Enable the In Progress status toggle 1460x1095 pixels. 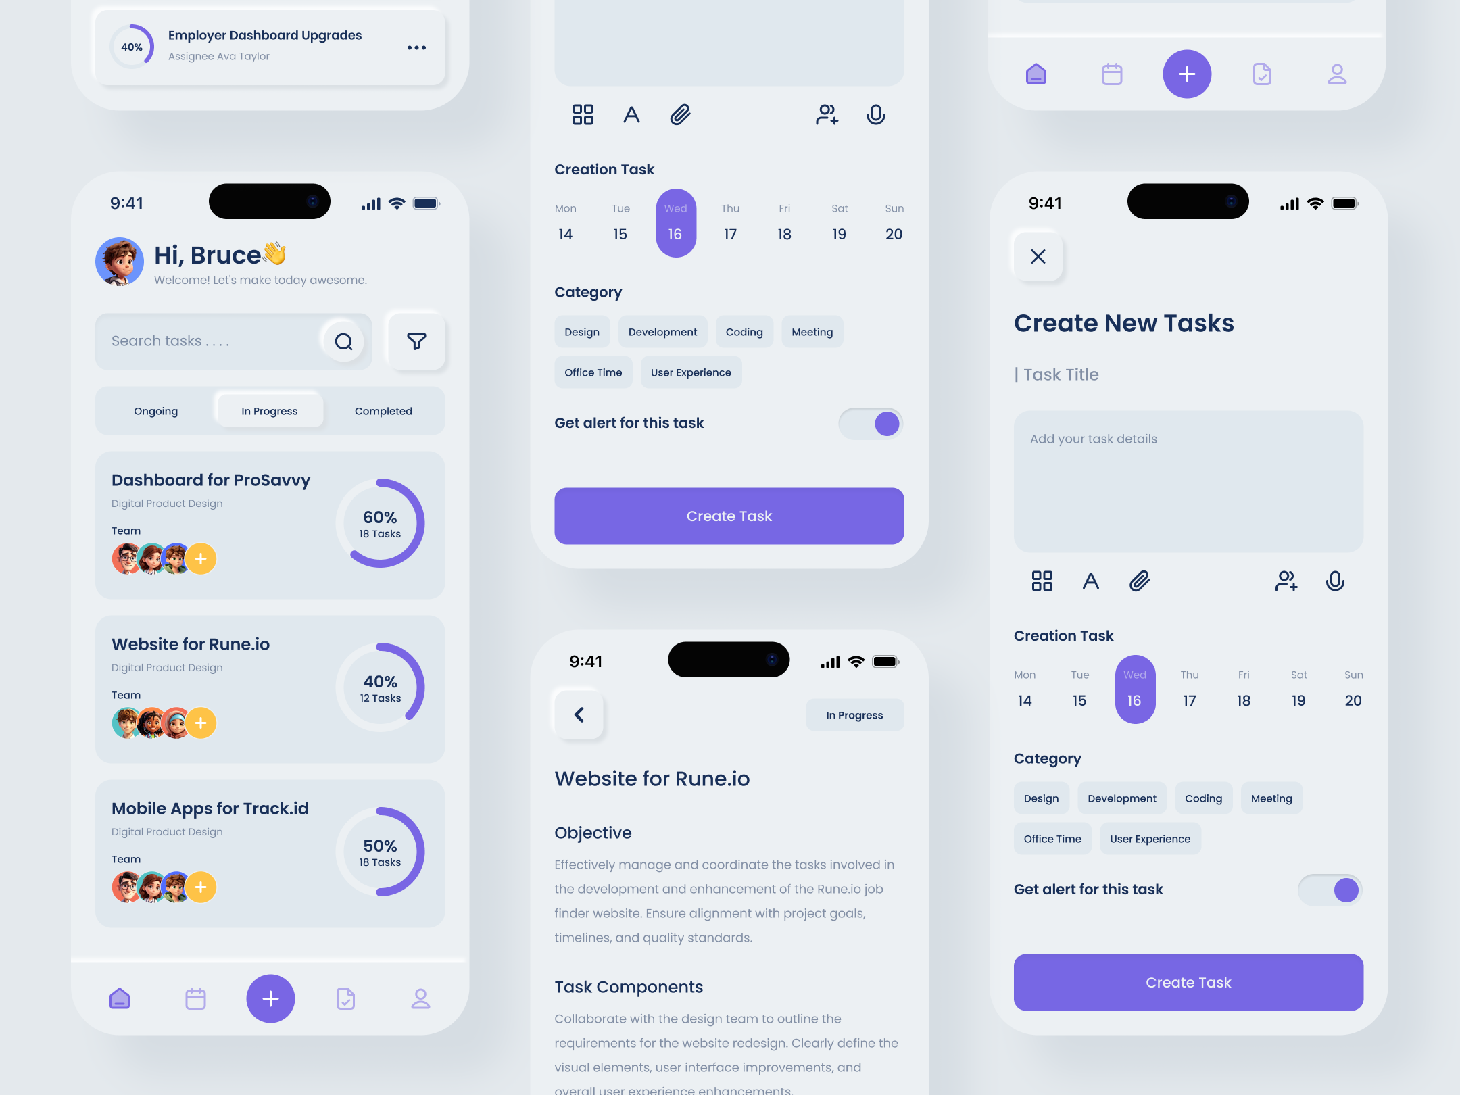(x=269, y=411)
